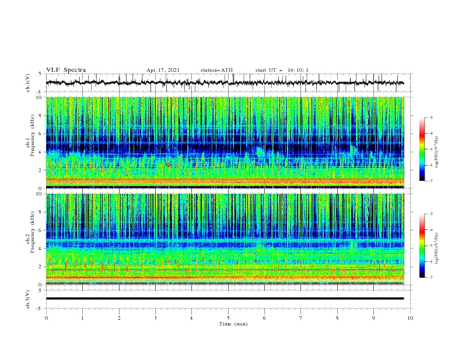Click the 'VLF Spectra' plot title
Image resolution: width=462 pixels, height=357 pixels.
pos(66,70)
